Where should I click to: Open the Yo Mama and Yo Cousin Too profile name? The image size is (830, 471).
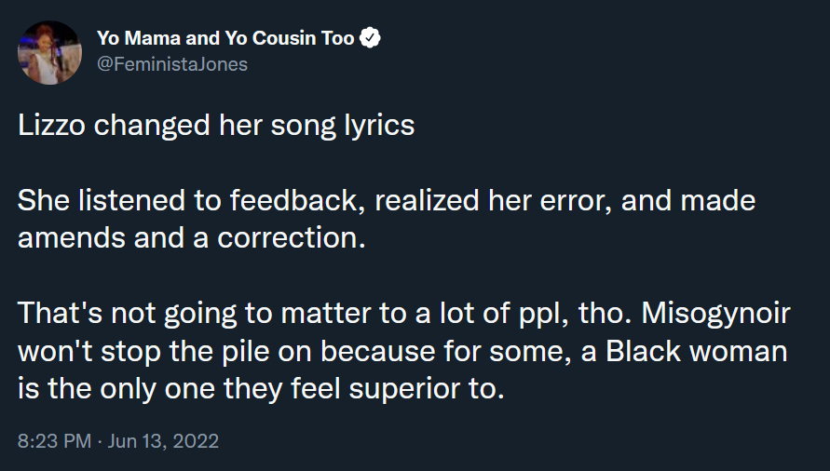tap(225, 38)
